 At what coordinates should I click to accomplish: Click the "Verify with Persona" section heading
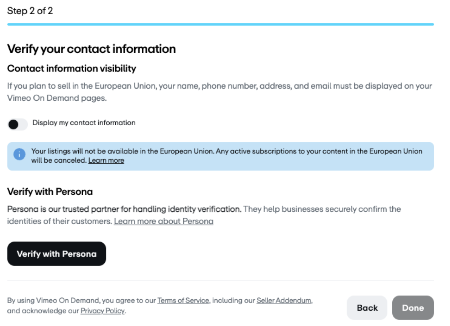50,192
